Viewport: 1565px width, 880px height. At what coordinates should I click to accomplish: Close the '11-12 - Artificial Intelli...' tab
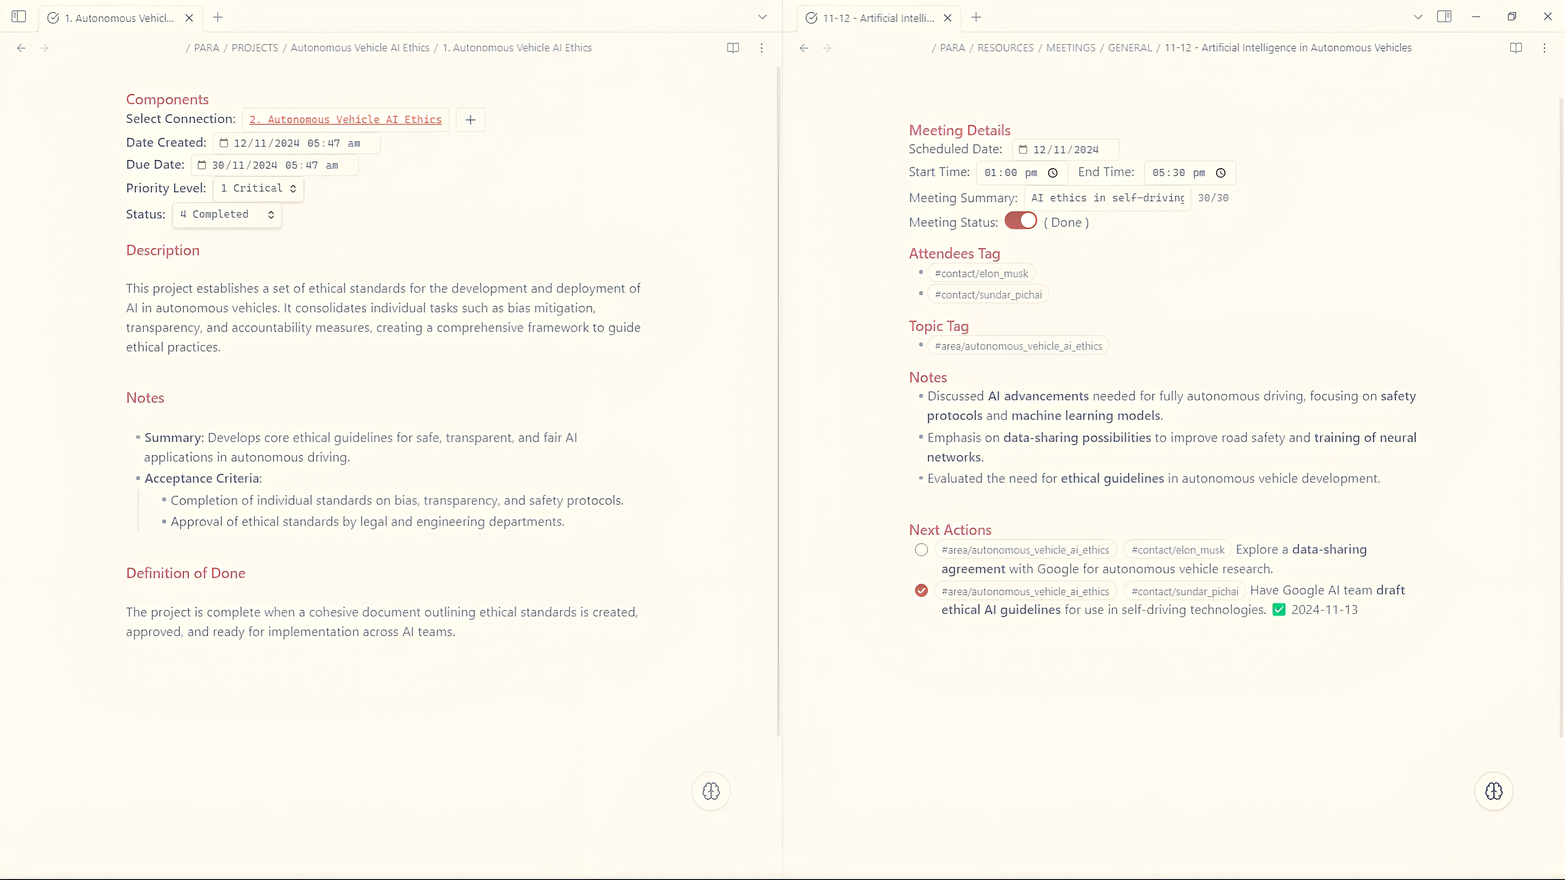947,18
